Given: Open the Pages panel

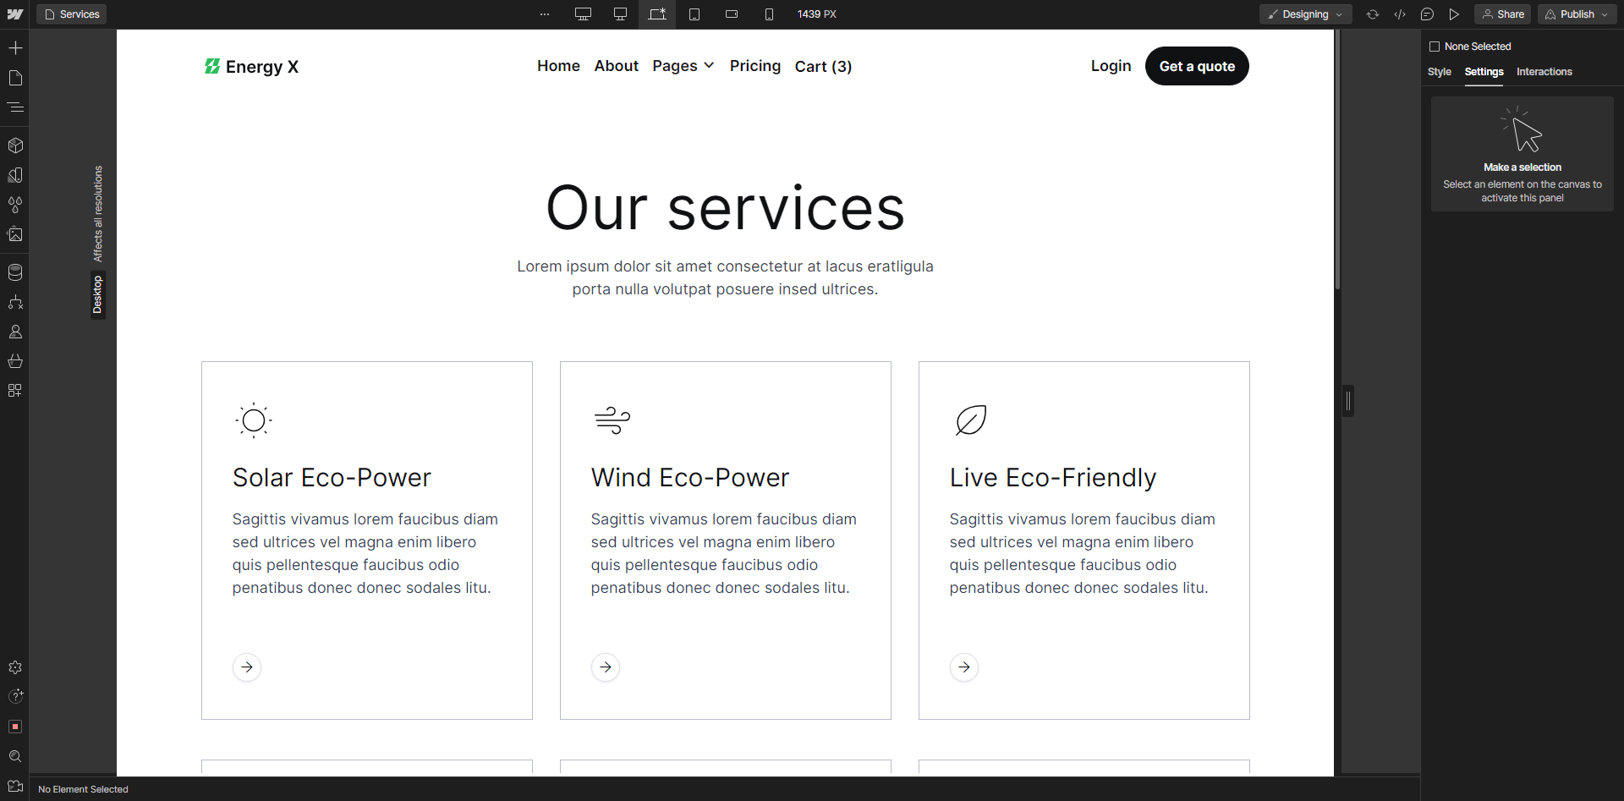Looking at the screenshot, I should click(15, 78).
